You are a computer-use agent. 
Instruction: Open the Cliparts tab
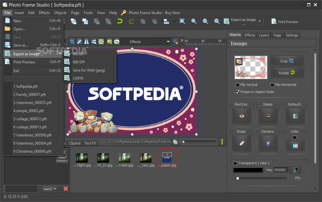click(75, 143)
